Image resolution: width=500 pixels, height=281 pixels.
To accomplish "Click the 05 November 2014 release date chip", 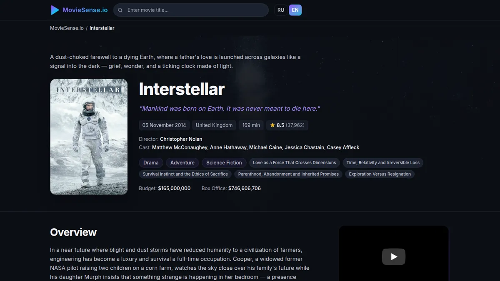I will click(x=164, y=125).
